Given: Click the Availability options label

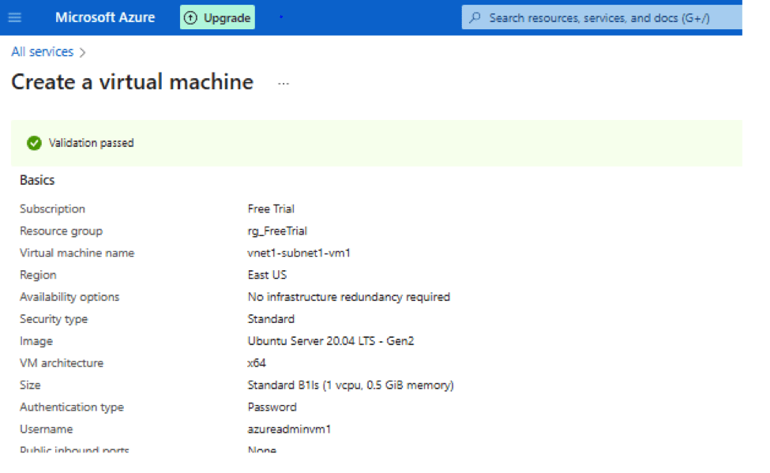Looking at the screenshot, I should (69, 297).
